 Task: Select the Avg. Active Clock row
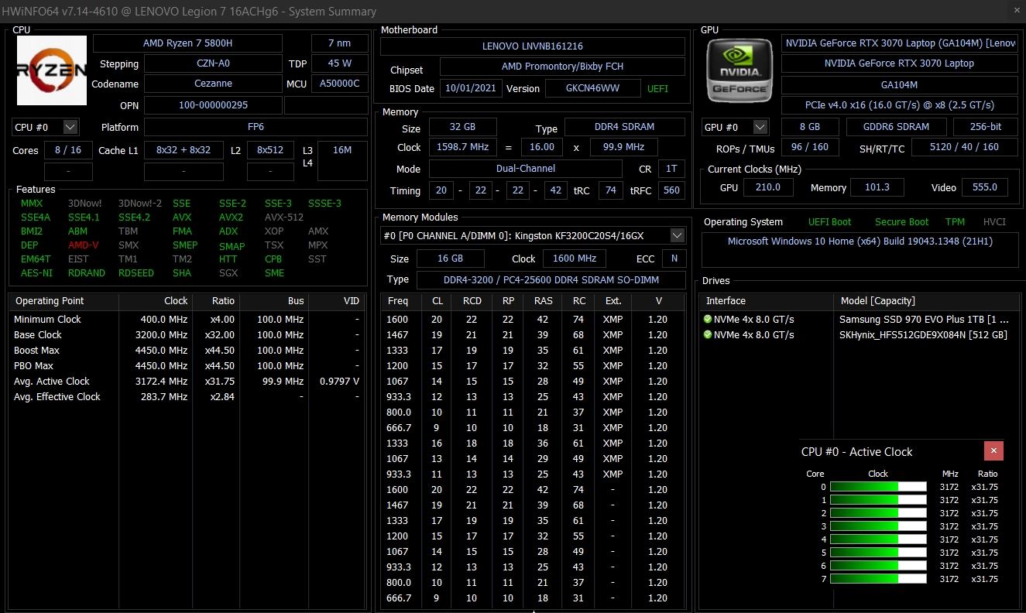pos(187,381)
